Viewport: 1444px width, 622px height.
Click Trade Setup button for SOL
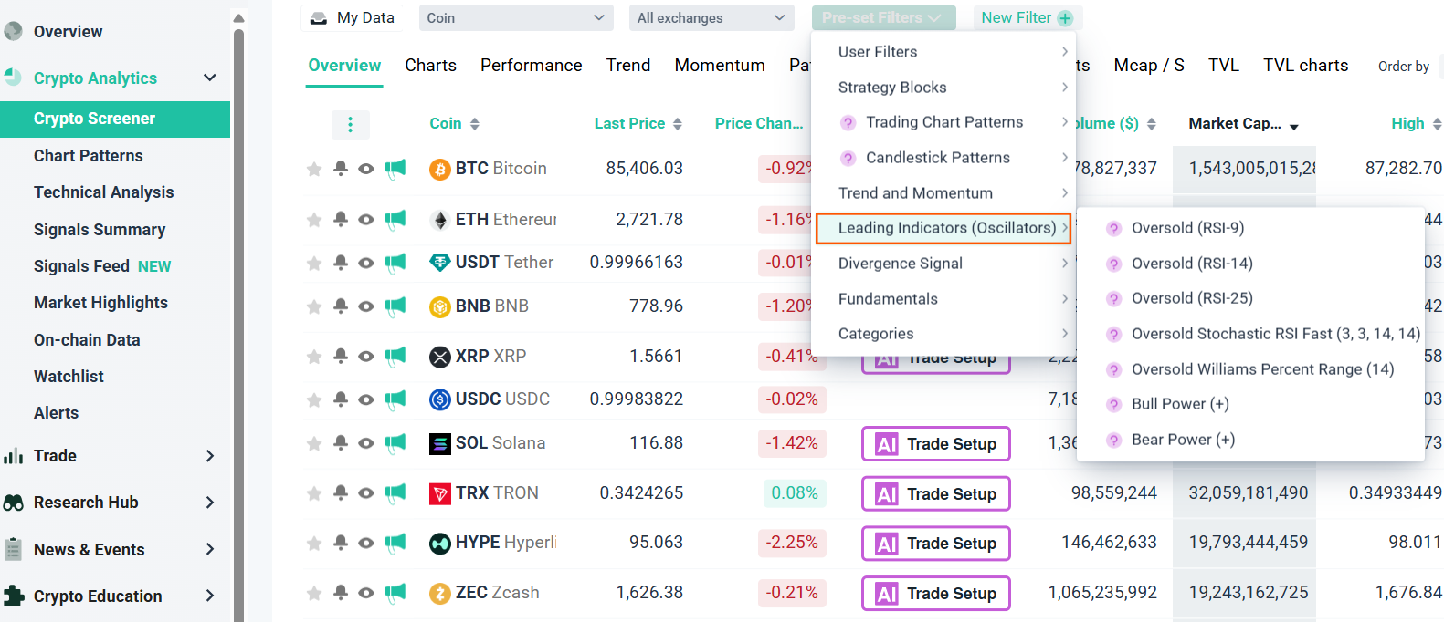click(x=936, y=444)
